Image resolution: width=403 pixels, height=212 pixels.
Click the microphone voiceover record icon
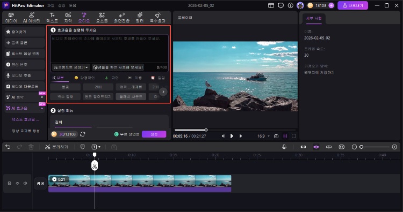pyautogui.click(x=284, y=147)
